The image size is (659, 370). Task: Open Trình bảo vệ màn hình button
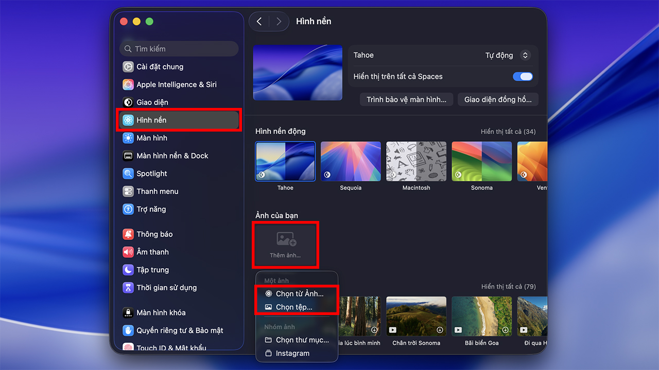[x=406, y=100]
